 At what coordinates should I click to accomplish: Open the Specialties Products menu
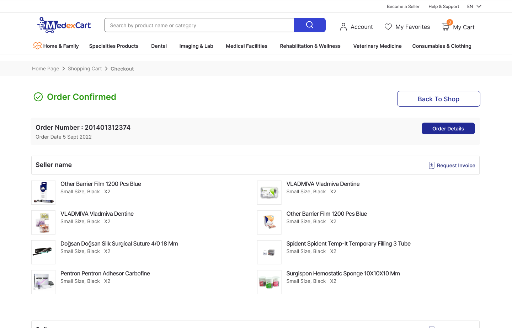[x=114, y=46]
